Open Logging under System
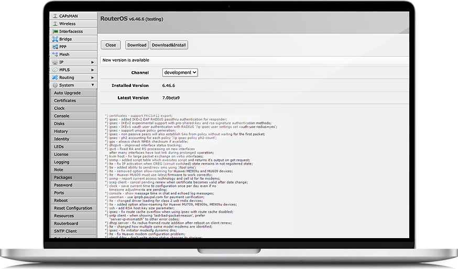The width and height of the screenshot is (458, 269). click(73, 162)
